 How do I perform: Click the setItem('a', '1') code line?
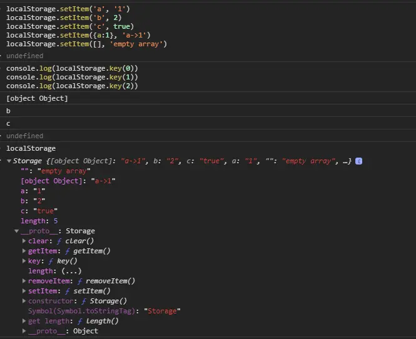pos(68,9)
